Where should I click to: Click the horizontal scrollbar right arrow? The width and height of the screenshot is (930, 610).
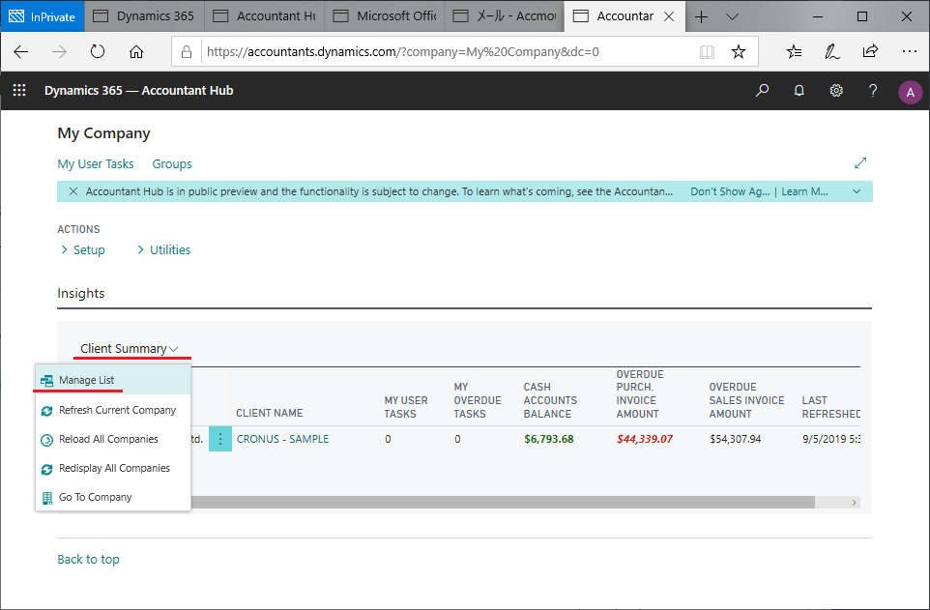pos(854,503)
